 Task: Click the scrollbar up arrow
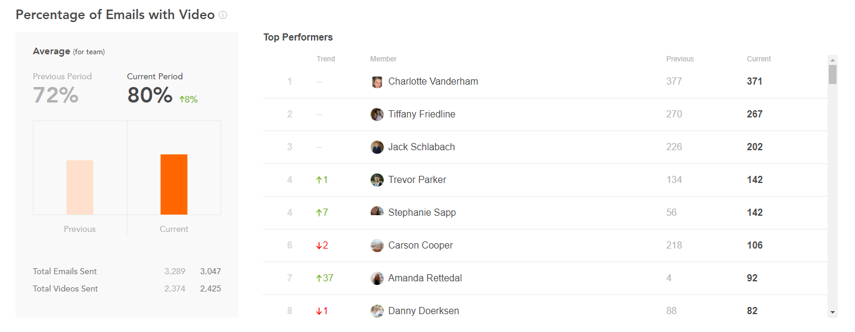[832, 60]
